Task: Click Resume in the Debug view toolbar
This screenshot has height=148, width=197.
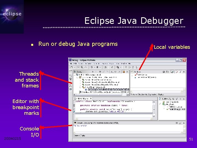Action: 93,72
